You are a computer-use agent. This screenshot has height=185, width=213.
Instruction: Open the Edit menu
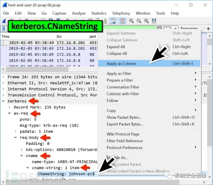(18, 13)
